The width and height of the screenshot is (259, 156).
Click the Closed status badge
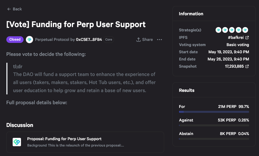[x=15, y=39]
